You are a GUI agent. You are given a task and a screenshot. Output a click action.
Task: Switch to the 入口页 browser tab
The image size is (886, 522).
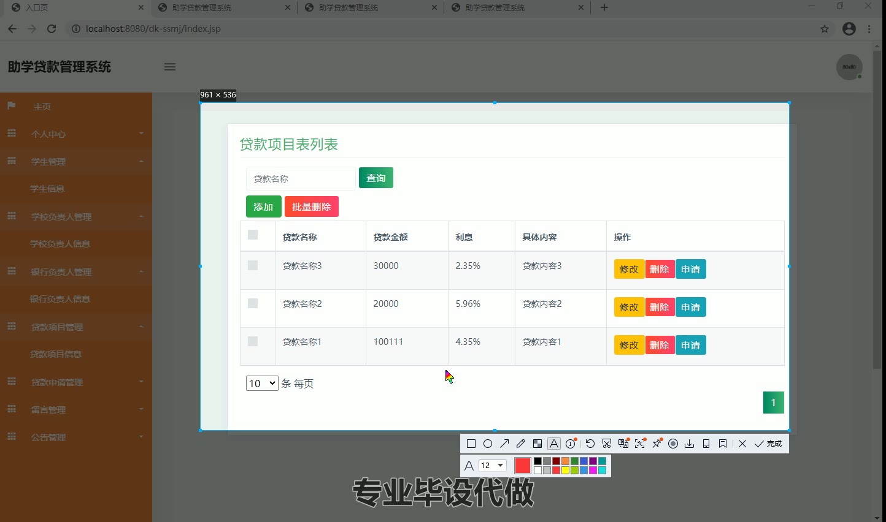74,8
